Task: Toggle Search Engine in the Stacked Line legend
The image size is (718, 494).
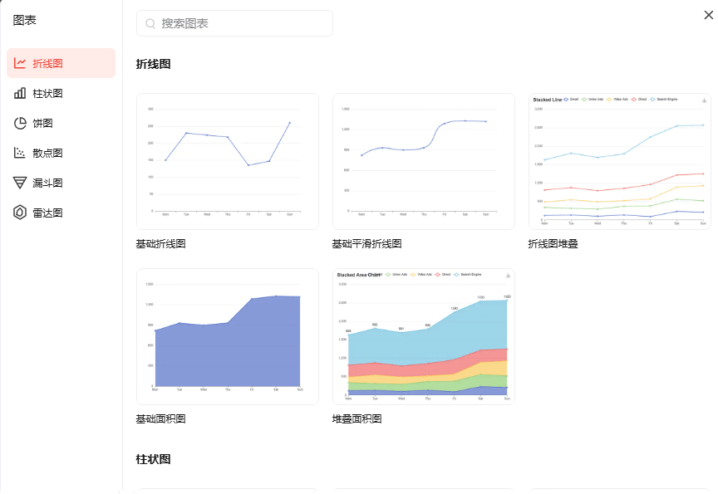Action: pyautogui.click(x=665, y=100)
